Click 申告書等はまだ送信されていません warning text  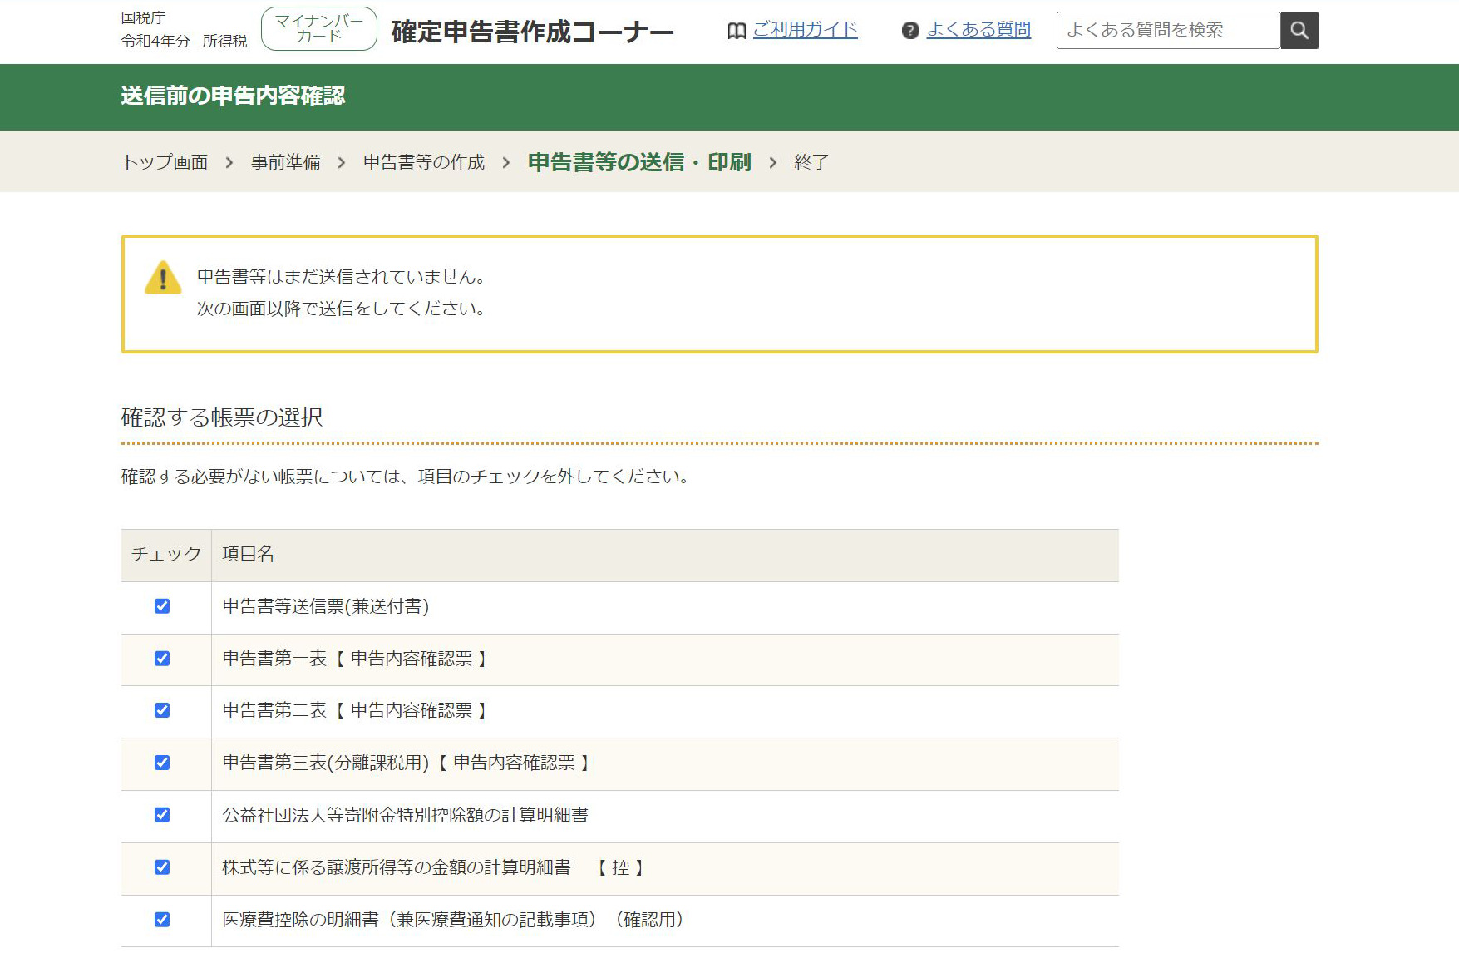(341, 277)
